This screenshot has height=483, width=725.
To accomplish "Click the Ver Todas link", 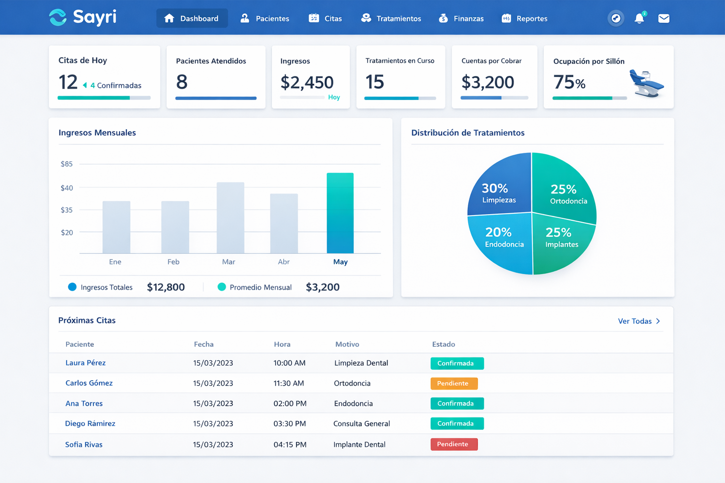I will point(634,321).
